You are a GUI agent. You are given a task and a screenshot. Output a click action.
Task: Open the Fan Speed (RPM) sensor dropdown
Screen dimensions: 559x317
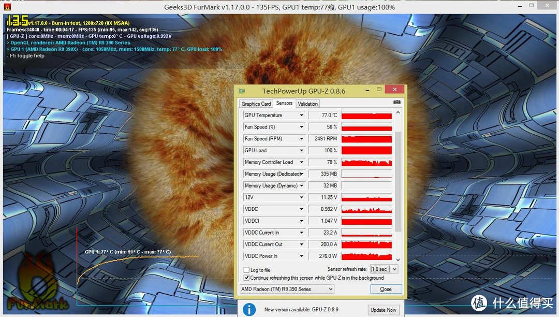302,139
